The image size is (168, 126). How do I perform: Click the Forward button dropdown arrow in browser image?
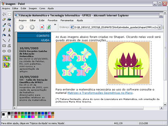pos(37,27)
